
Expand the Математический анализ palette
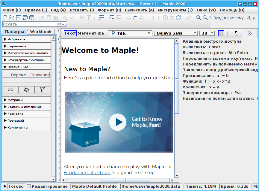click(x=26, y=53)
